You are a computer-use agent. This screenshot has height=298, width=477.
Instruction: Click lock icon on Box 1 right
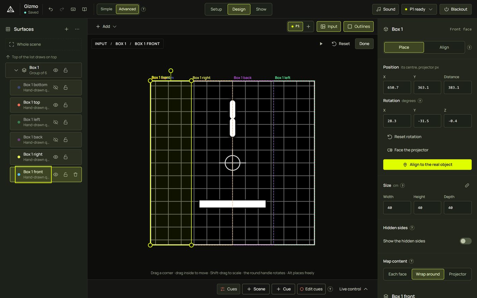[x=65, y=157]
